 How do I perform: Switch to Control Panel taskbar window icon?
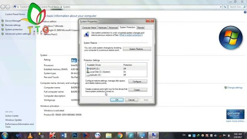(142, 136)
